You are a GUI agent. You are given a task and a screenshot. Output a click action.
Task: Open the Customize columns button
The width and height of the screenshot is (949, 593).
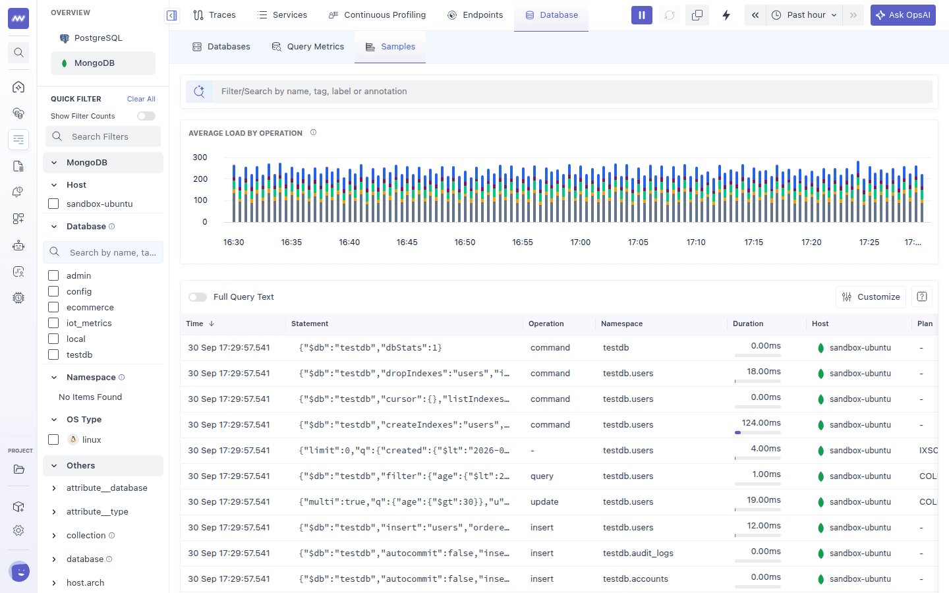871,296
